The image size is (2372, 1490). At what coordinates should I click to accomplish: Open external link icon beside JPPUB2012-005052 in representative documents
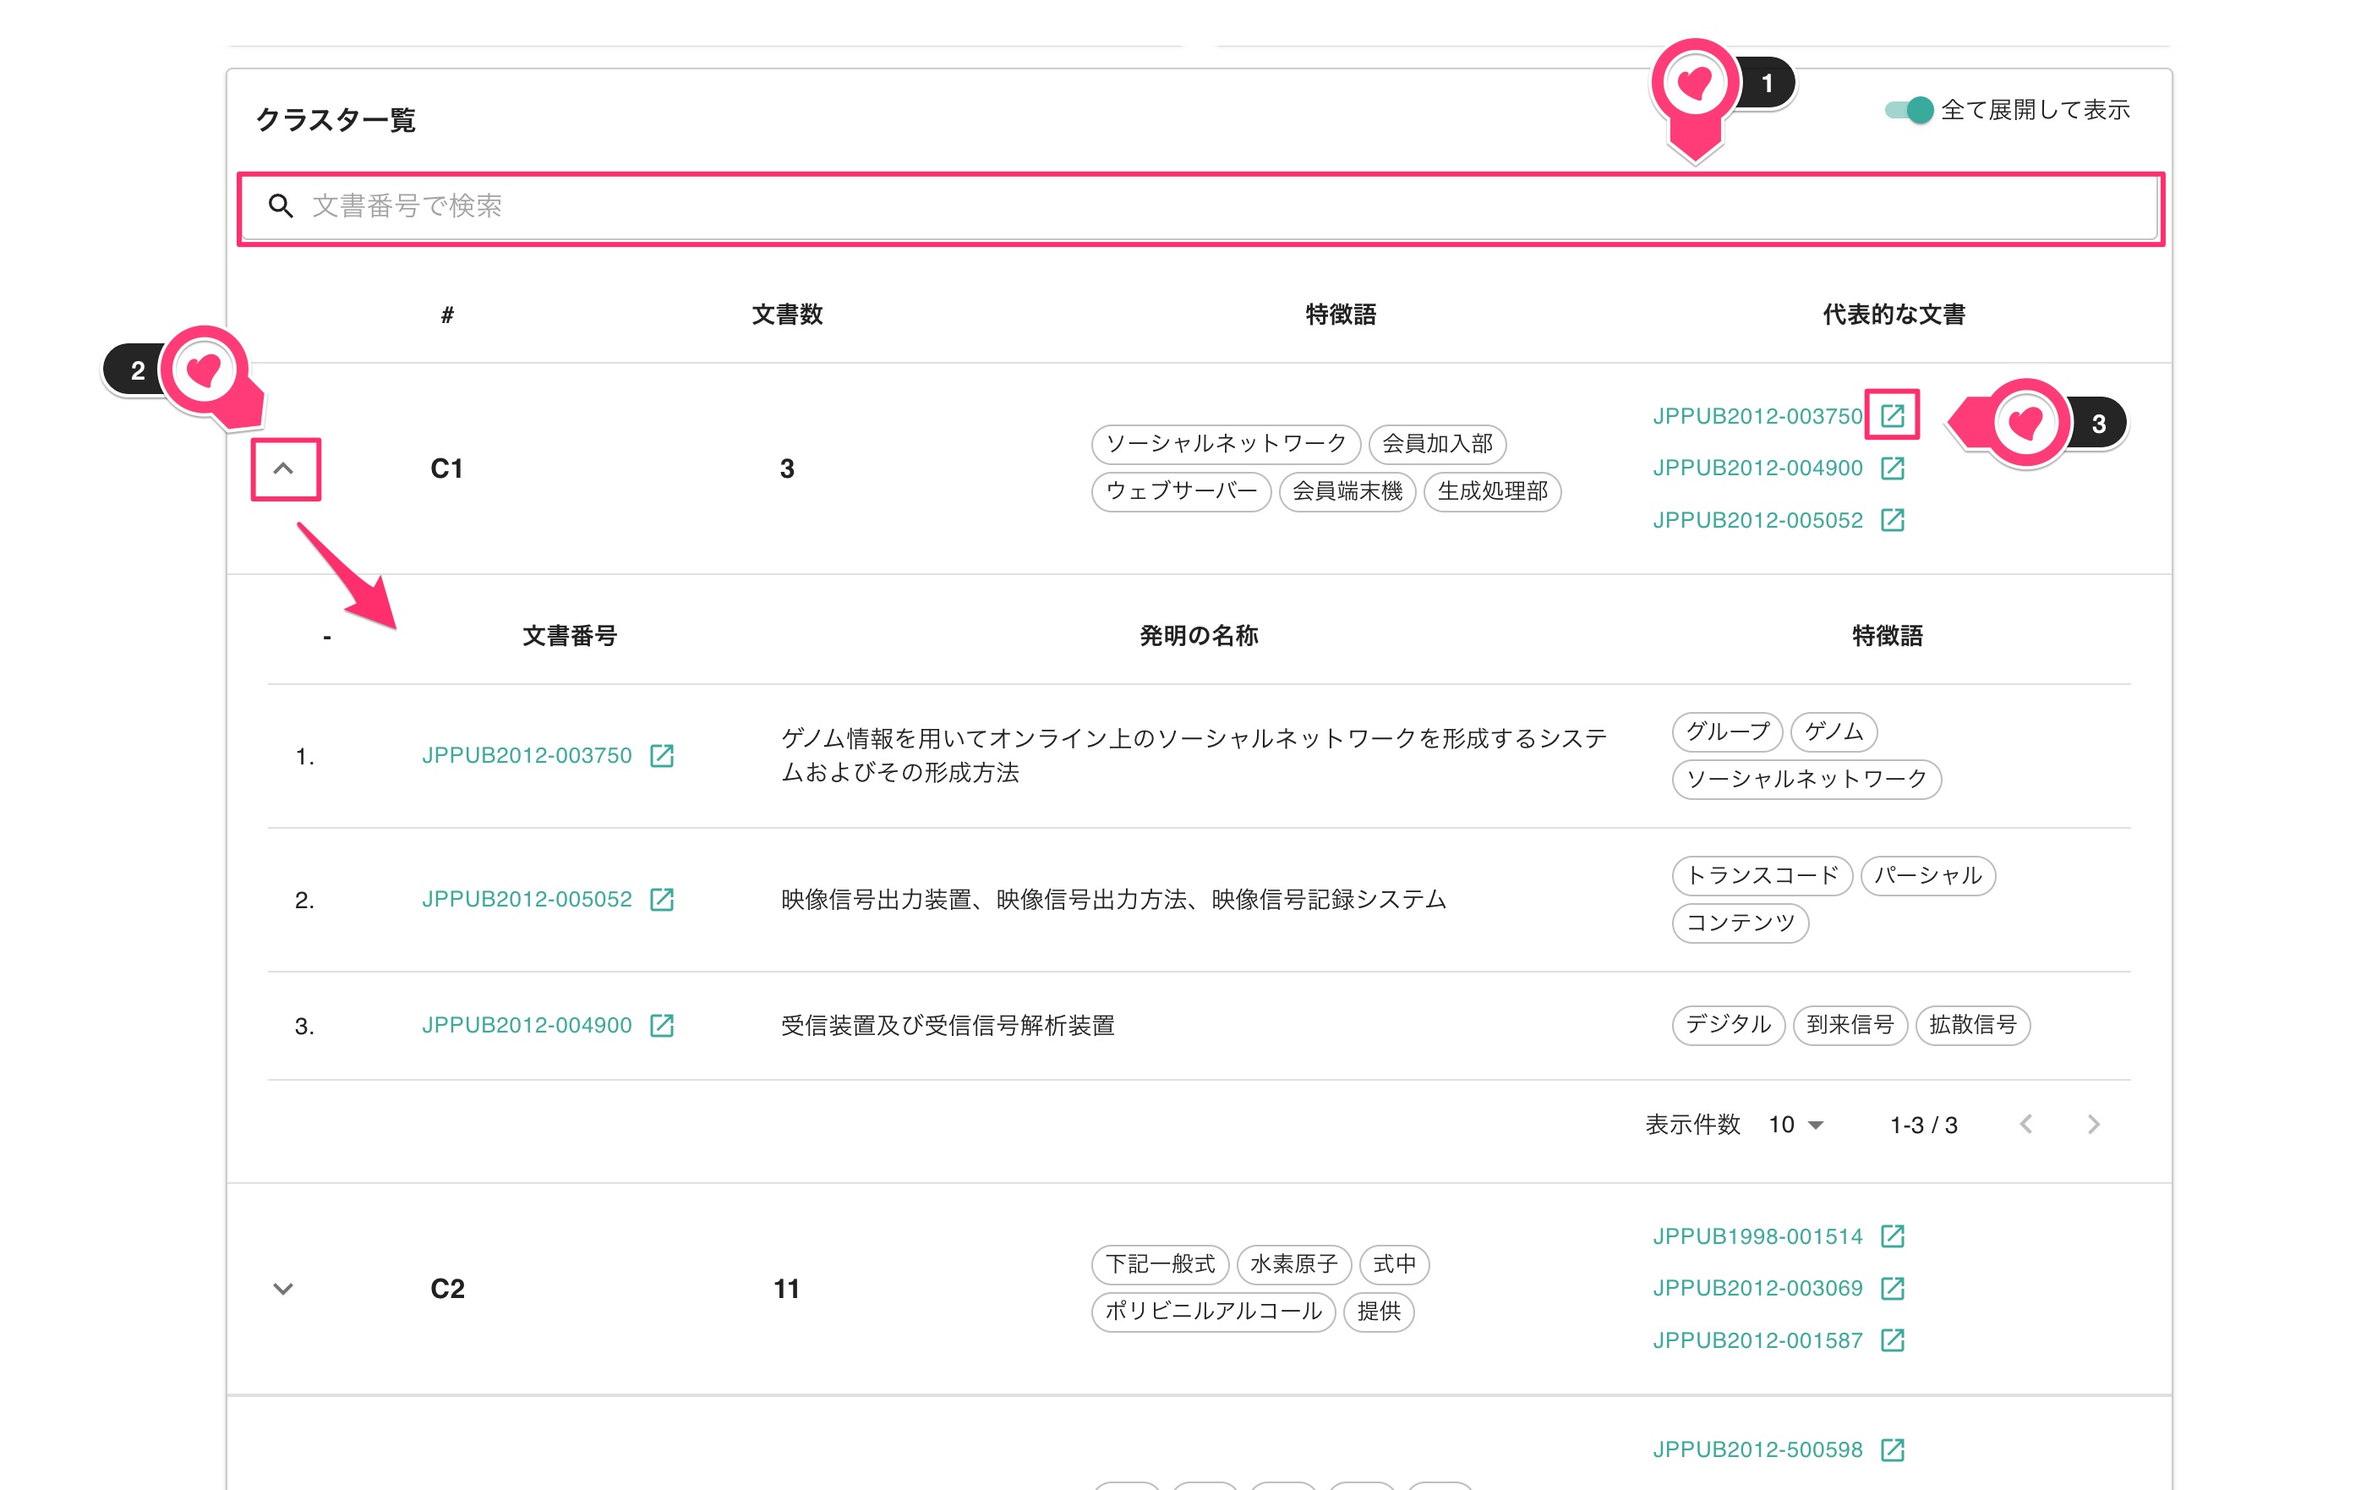(x=1891, y=520)
